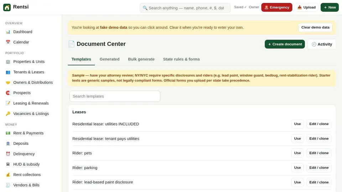
Task: Click the Rent collections money bag icon
Action: pyautogui.click(x=8, y=175)
